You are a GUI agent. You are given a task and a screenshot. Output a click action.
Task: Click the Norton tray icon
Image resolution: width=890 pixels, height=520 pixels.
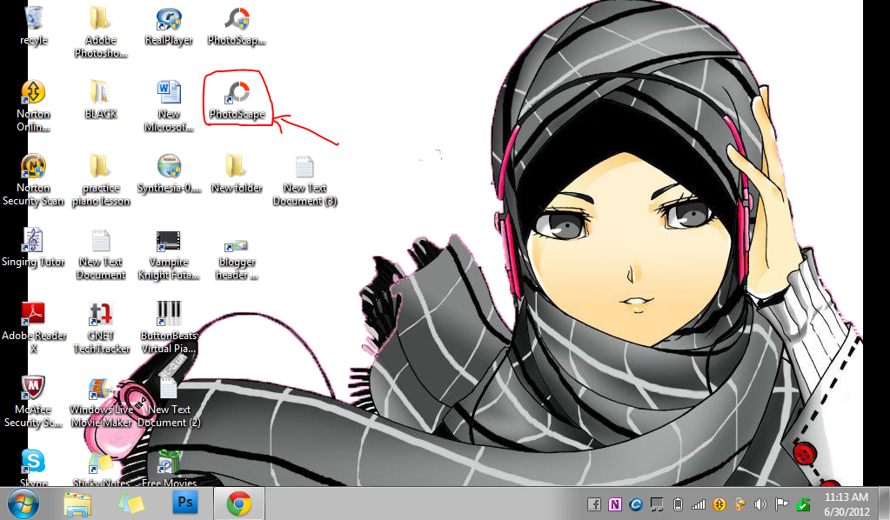click(x=719, y=504)
